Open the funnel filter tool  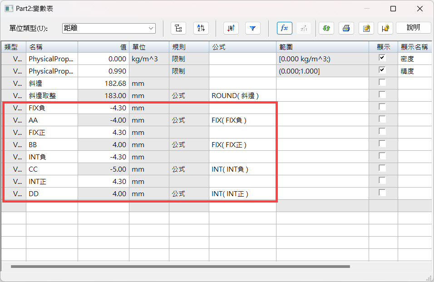[253, 28]
